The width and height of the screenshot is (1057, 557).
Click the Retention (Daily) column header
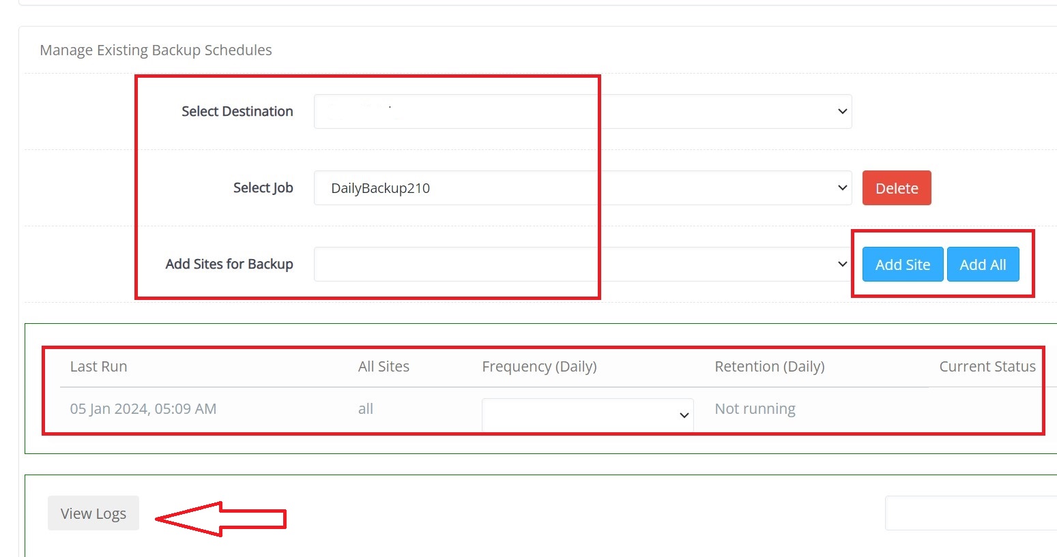click(770, 366)
